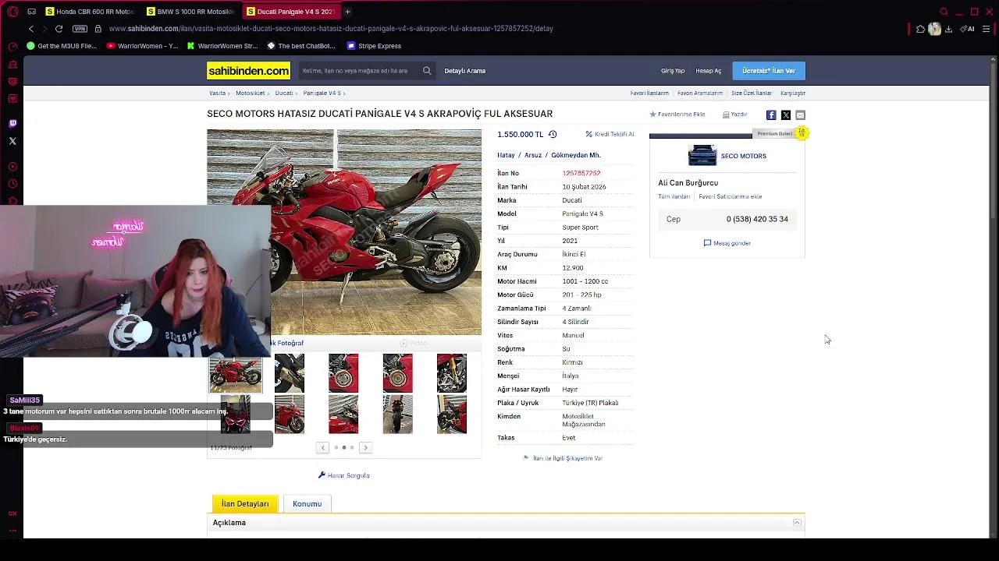The width and height of the screenshot is (999, 561).
Task: Go to Panigale V4 S breadcrumb
Action: 322,93
